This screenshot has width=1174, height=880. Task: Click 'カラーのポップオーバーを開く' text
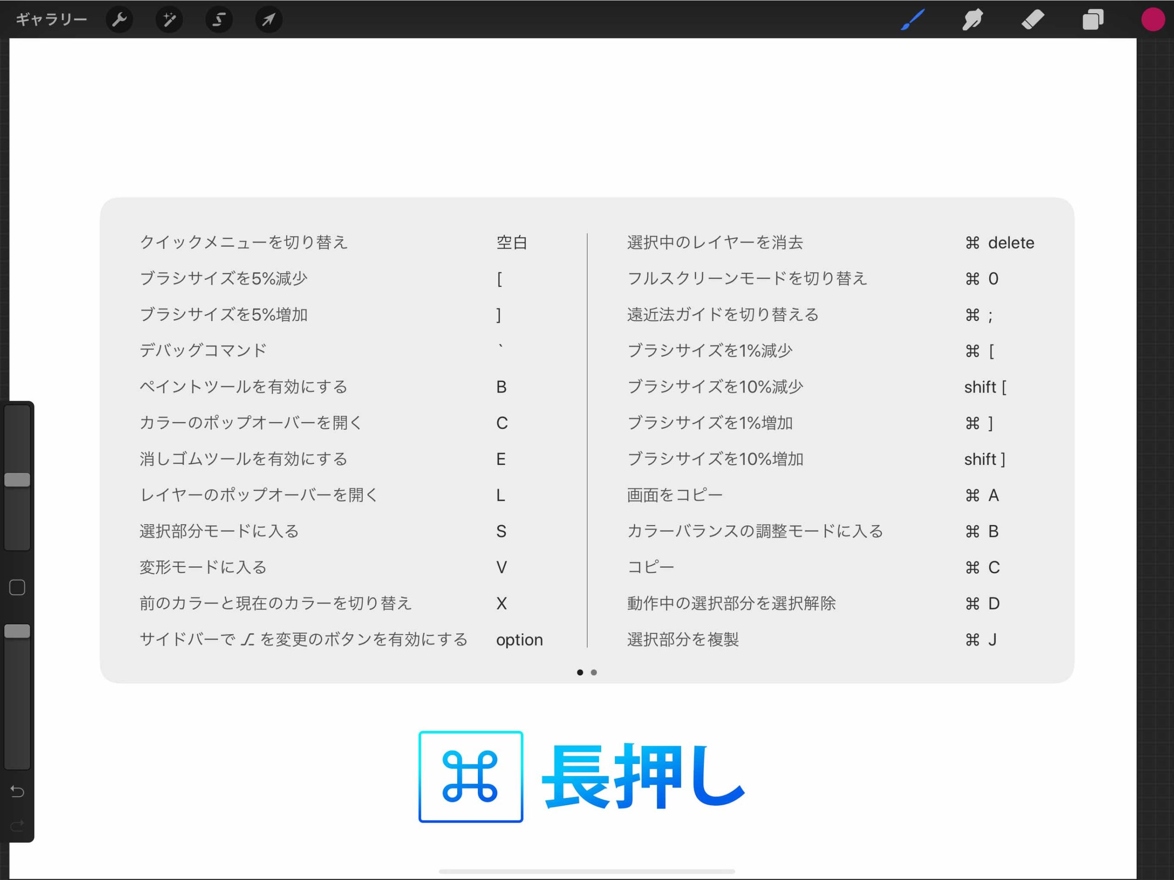[x=251, y=423]
